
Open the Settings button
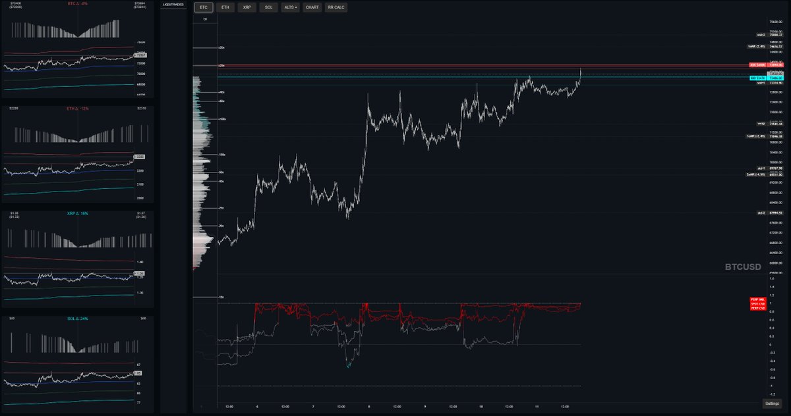(x=773, y=403)
